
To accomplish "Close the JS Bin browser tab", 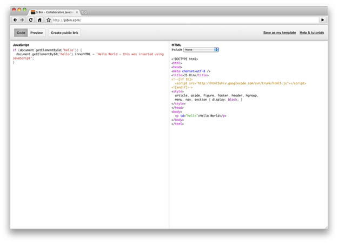I will [77, 12].
